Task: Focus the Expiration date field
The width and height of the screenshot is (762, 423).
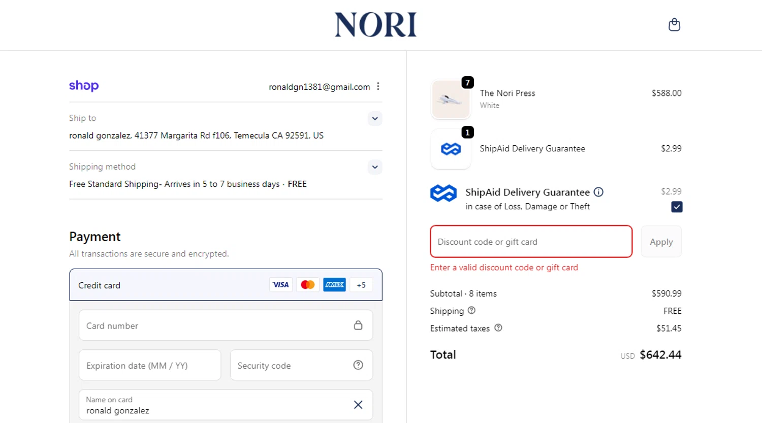Action: pos(150,365)
